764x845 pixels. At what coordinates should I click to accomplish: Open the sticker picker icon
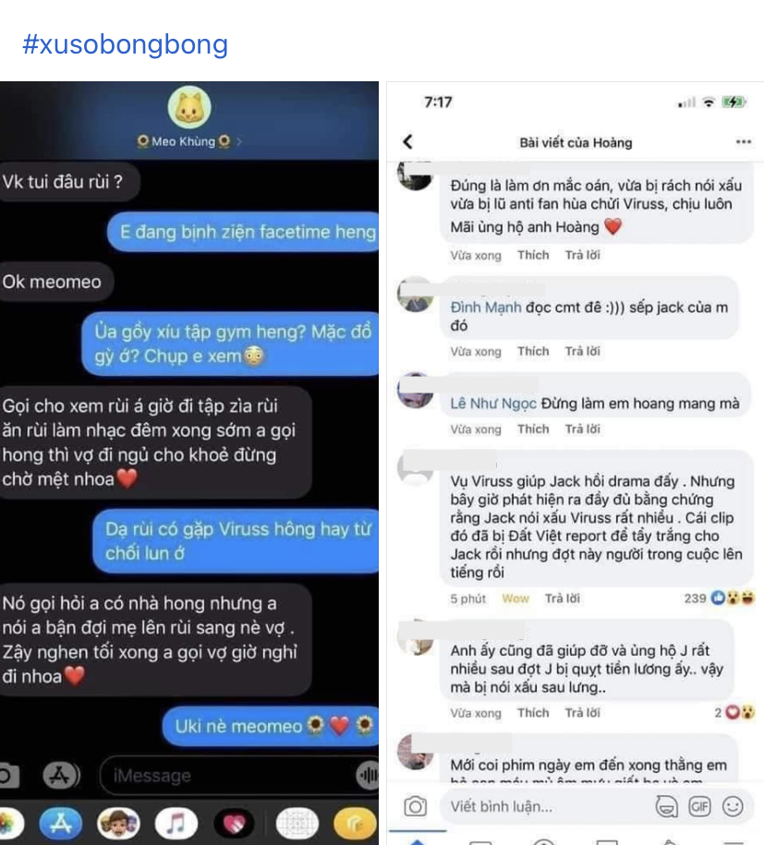tap(666, 807)
